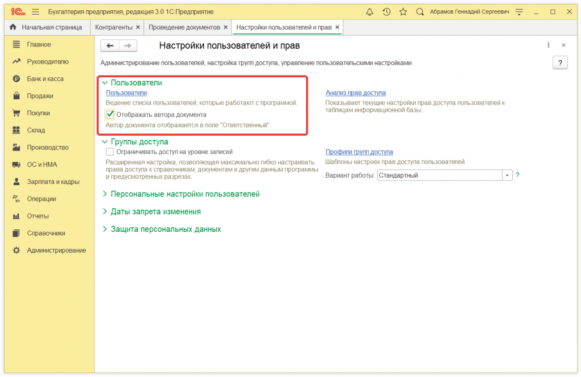The image size is (581, 377).
Task: Open the question mark help button
Action: (559, 63)
